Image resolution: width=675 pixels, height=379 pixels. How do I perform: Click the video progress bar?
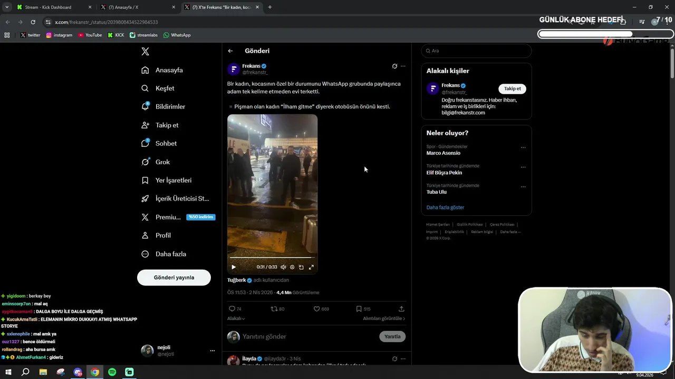(x=272, y=258)
